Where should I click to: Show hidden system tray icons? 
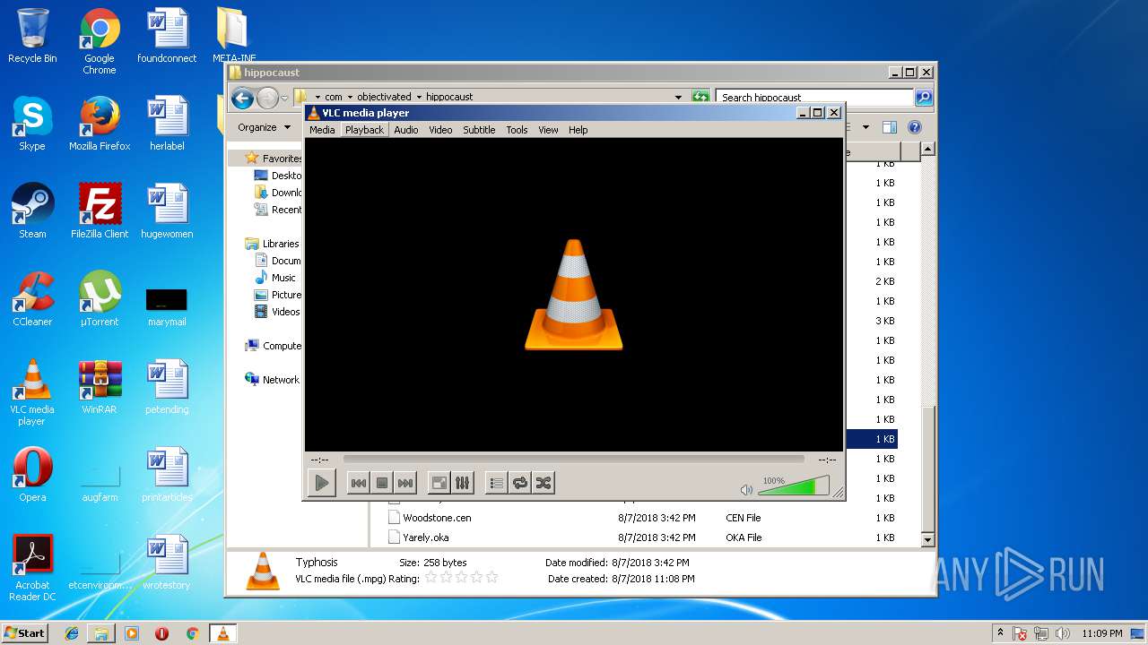(x=1000, y=632)
